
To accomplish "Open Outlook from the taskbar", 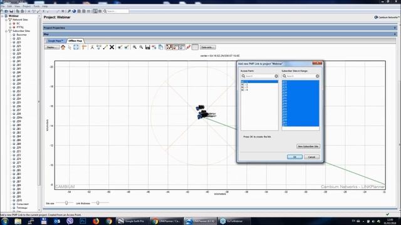I will pos(57,221).
